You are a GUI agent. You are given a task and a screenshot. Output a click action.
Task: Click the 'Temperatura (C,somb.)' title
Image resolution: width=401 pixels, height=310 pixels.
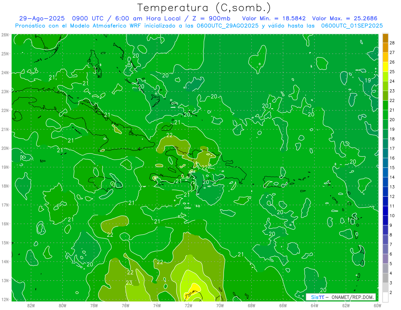tap(204, 8)
